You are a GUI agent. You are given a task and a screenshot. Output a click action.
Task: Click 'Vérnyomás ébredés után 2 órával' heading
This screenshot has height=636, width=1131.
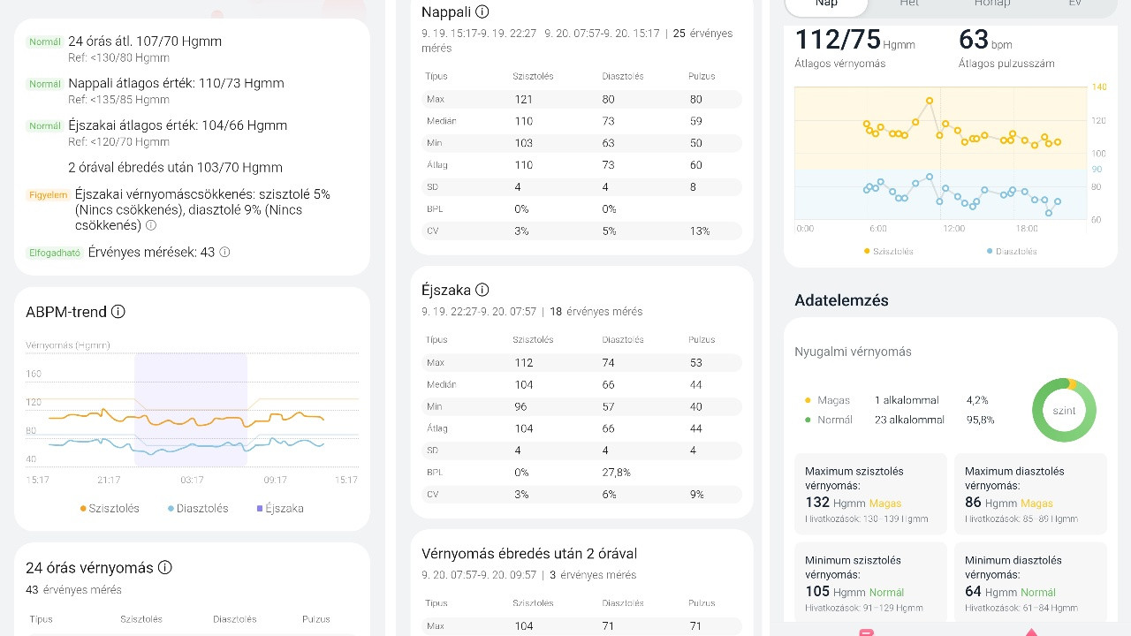[x=529, y=554]
